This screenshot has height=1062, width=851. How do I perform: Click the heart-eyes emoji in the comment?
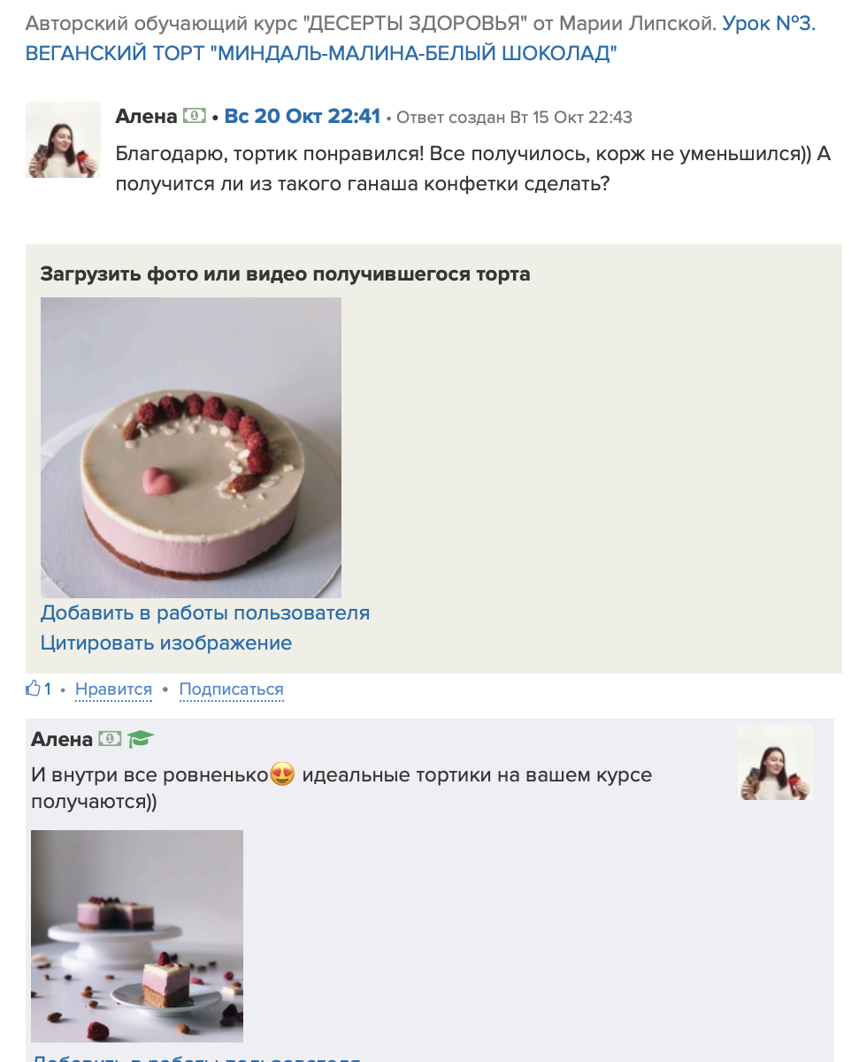click(282, 775)
